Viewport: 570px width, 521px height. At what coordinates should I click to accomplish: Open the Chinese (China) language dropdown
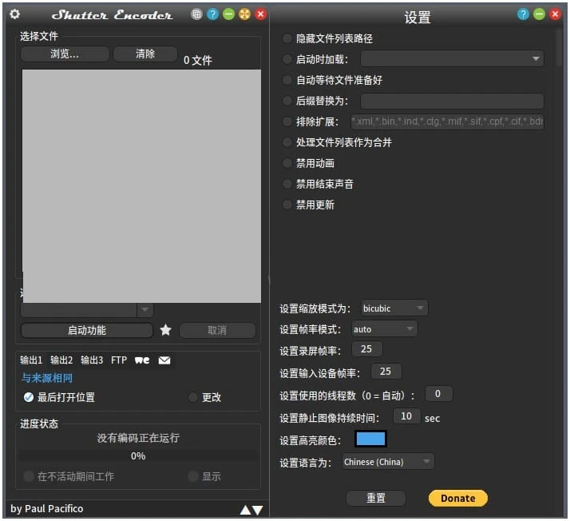click(387, 462)
